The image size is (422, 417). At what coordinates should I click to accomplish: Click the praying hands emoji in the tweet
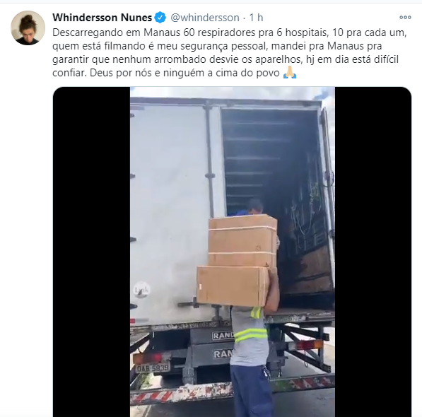tap(290, 73)
